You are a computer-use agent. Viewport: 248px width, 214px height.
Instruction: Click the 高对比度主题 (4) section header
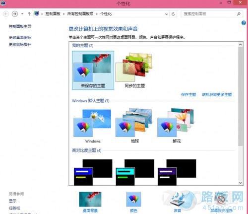point(86,150)
